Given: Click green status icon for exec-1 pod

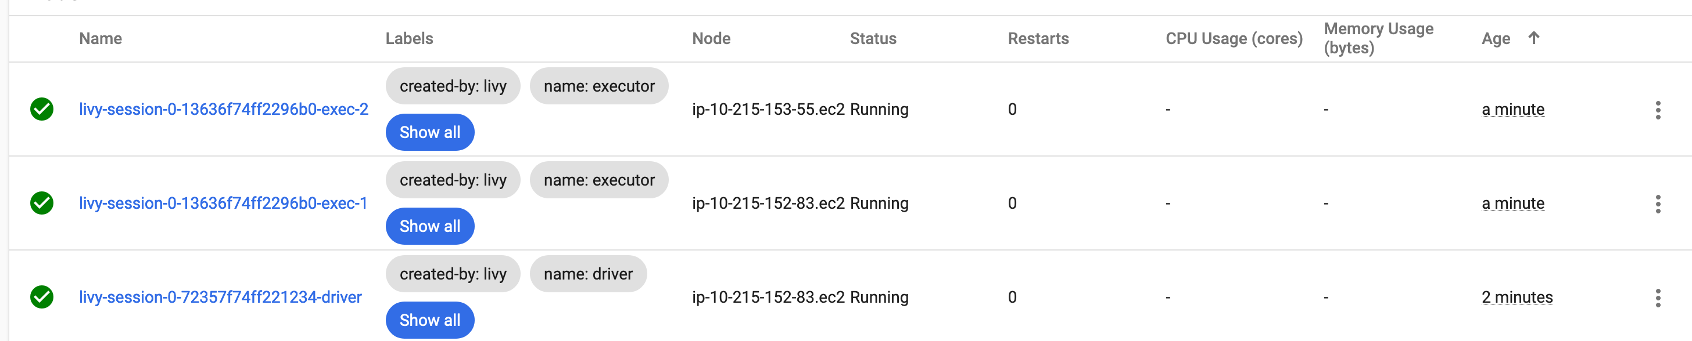Looking at the screenshot, I should pyautogui.click(x=42, y=204).
